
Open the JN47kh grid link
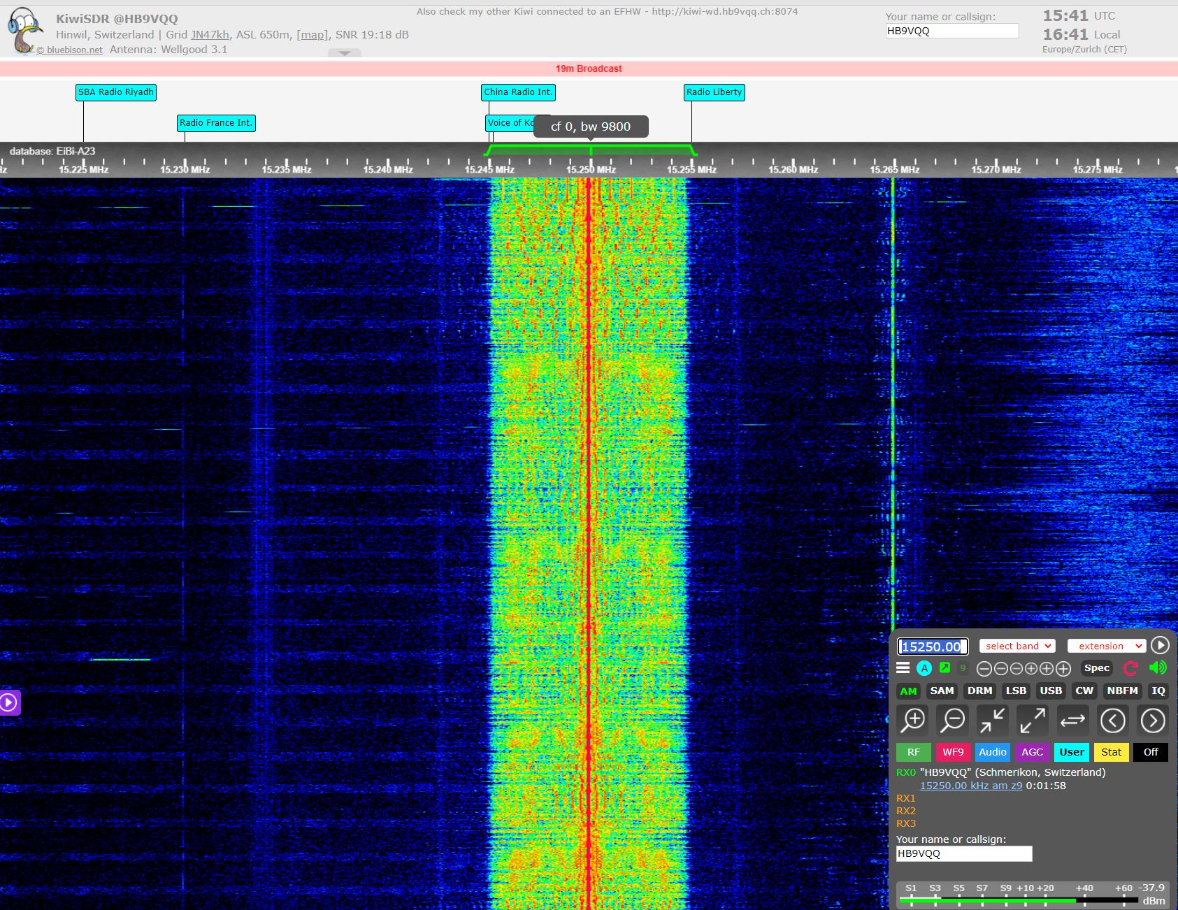[210, 34]
